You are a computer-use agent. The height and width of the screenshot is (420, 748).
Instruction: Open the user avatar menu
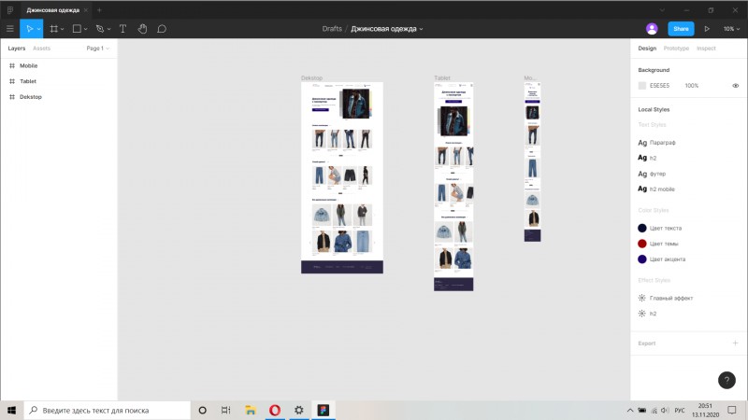coord(652,29)
